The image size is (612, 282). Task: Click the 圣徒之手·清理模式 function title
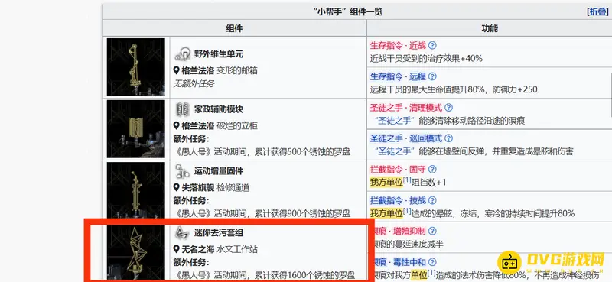[406, 107]
